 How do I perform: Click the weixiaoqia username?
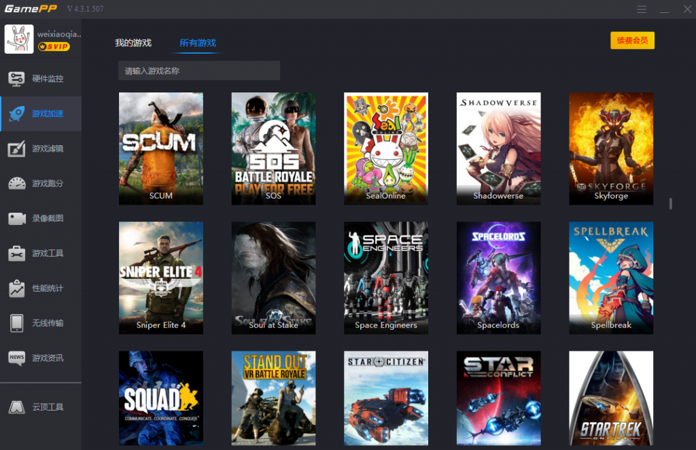click(x=59, y=34)
